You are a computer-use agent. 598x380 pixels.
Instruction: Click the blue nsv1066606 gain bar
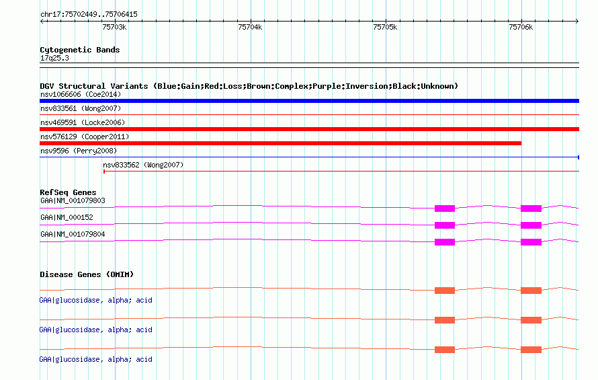(309, 101)
